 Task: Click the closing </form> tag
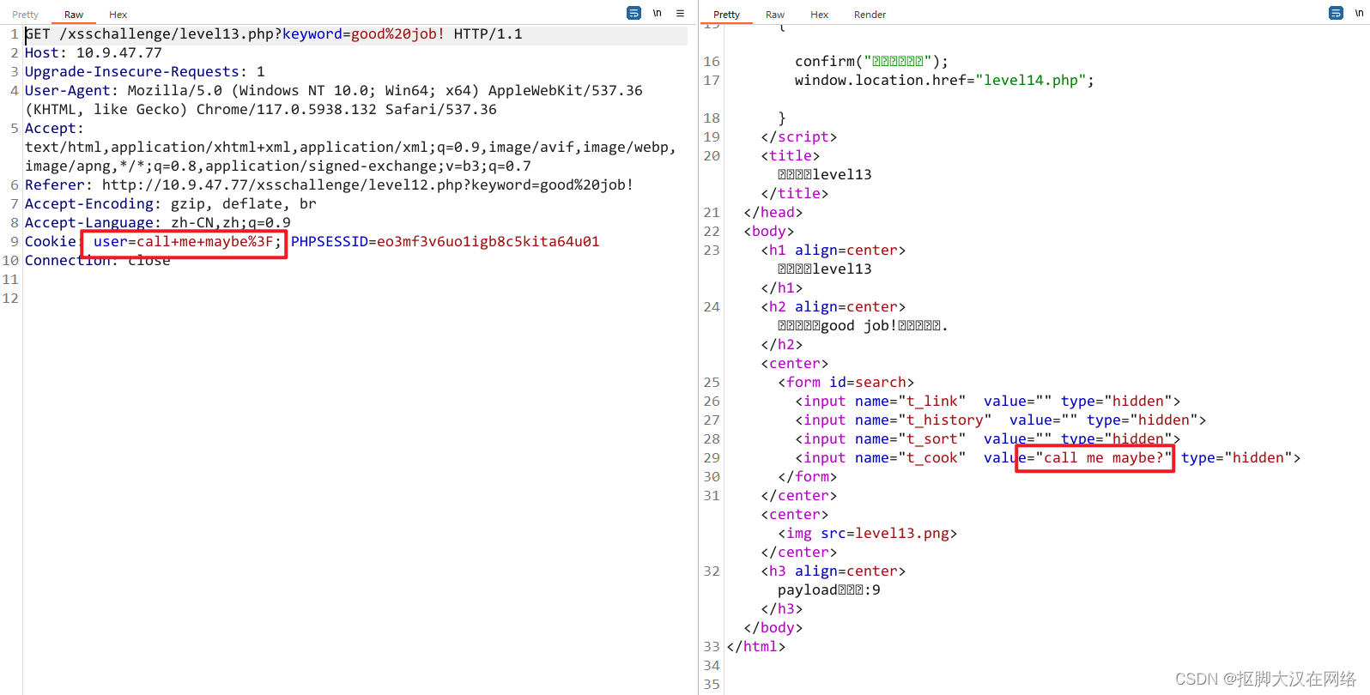tap(808, 477)
